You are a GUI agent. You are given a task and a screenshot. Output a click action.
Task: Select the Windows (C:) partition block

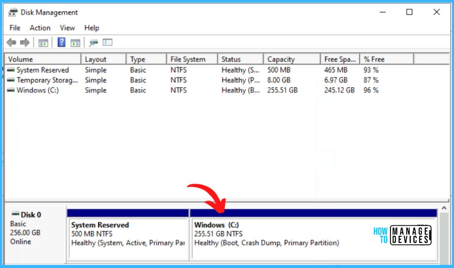[313, 234]
